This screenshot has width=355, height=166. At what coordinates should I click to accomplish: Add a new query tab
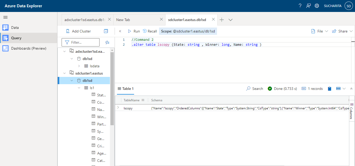coord(222,20)
